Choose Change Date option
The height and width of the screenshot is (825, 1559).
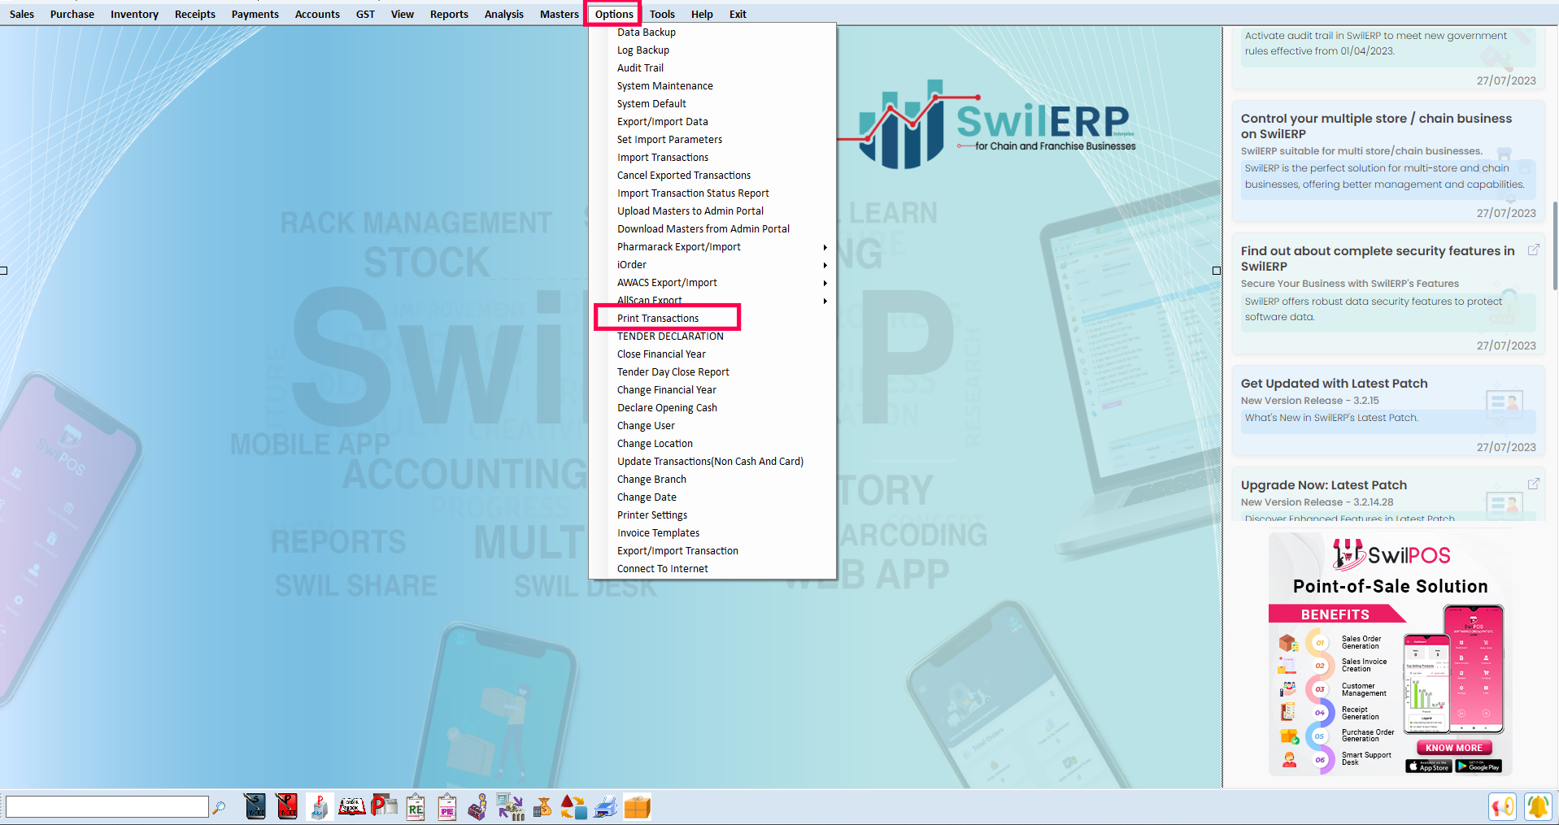tap(647, 497)
